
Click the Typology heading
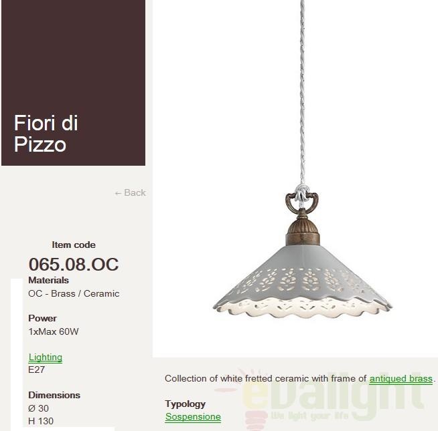click(x=186, y=404)
